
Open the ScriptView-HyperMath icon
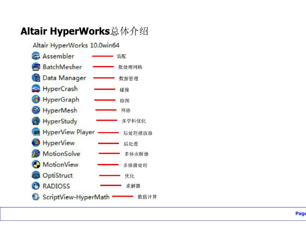(36, 197)
